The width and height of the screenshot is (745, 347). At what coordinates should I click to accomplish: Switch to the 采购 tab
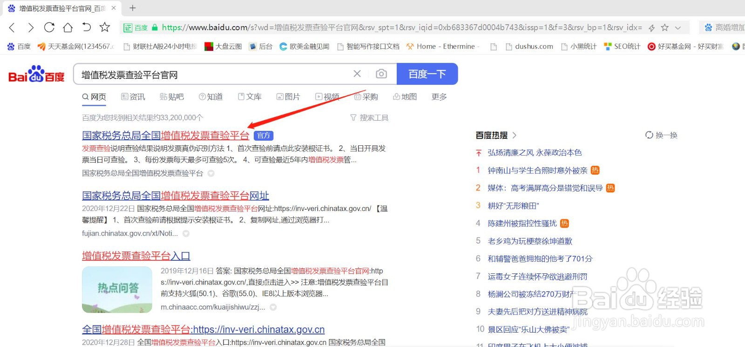366,97
